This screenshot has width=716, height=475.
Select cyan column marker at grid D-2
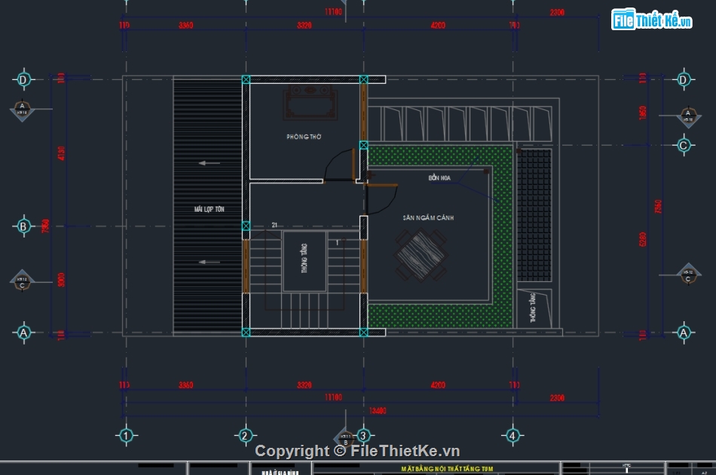(x=246, y=79)
